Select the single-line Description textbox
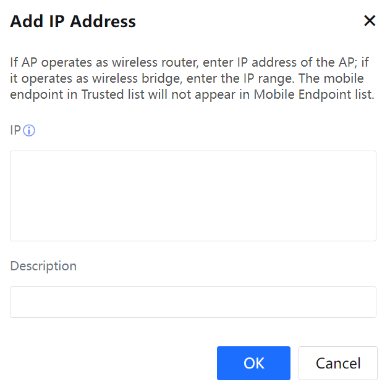Viewport: 390px width, 387px height. (193, 302)
